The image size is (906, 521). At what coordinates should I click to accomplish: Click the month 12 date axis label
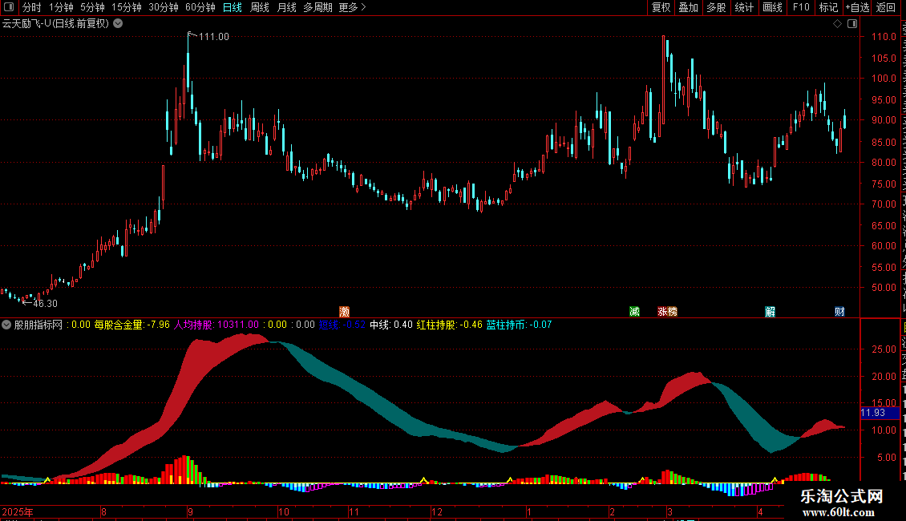pos(437,511)
